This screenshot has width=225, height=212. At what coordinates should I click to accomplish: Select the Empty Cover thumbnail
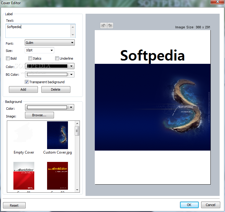pyautogui.click(x=24, y=135)
